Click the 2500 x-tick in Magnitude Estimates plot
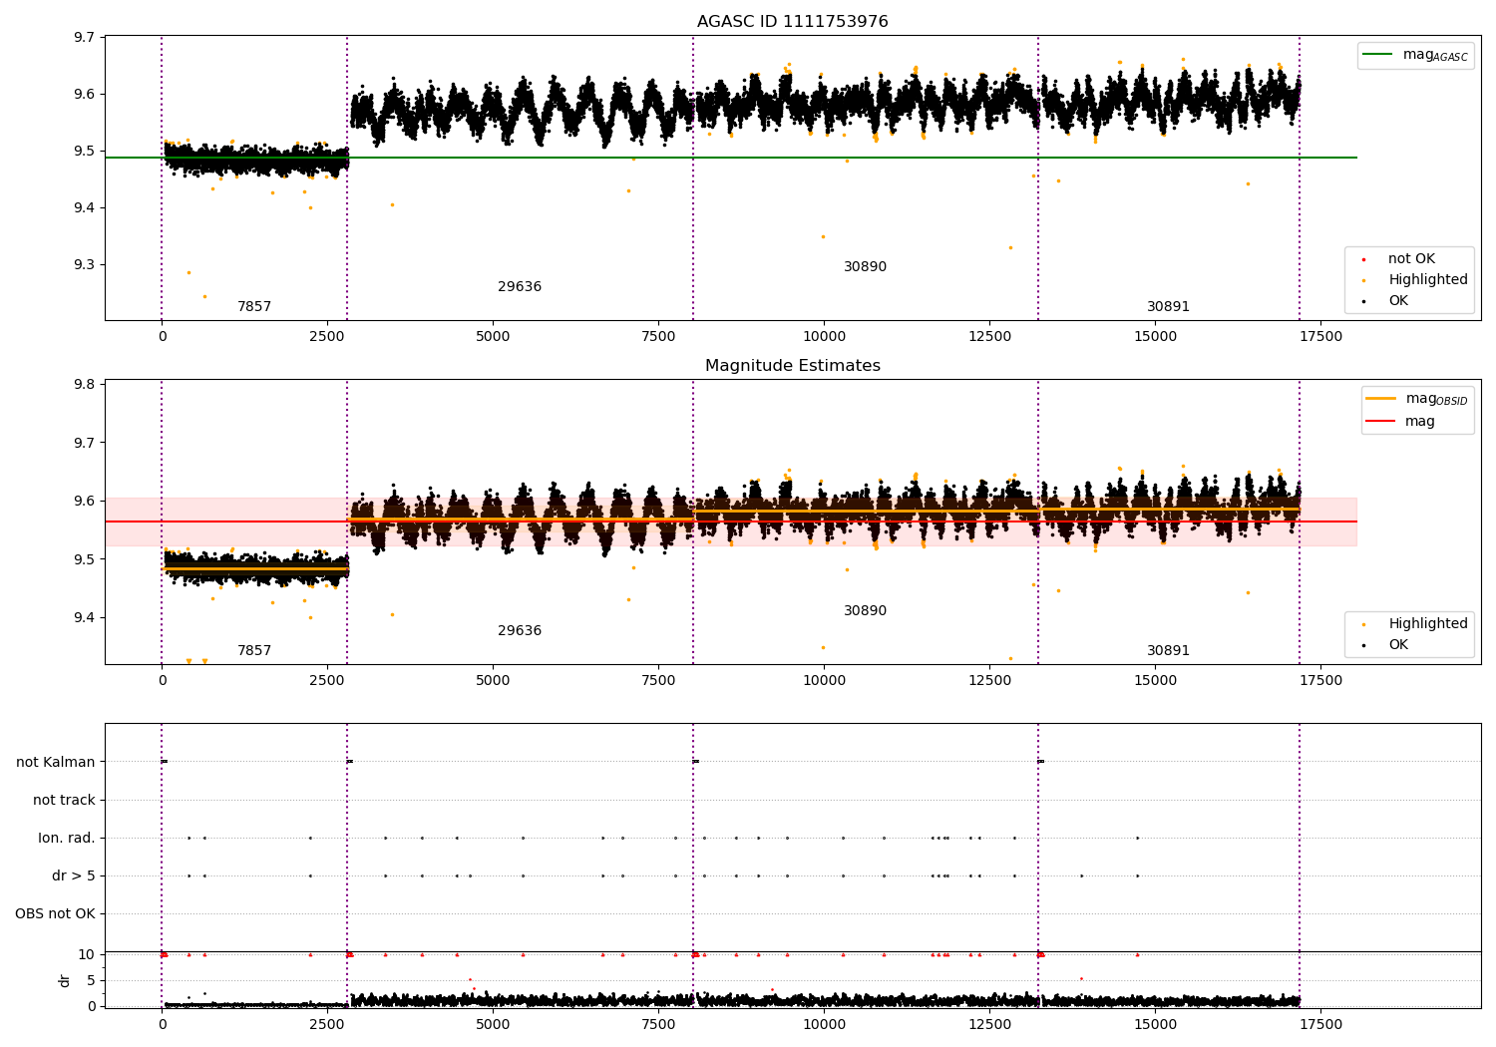Viewport: 1496px width, 1047px height. point(327,681)
